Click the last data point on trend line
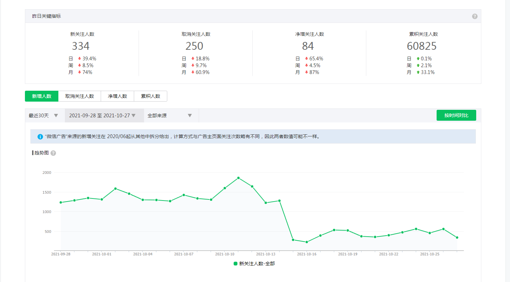 tap(457, 238)
